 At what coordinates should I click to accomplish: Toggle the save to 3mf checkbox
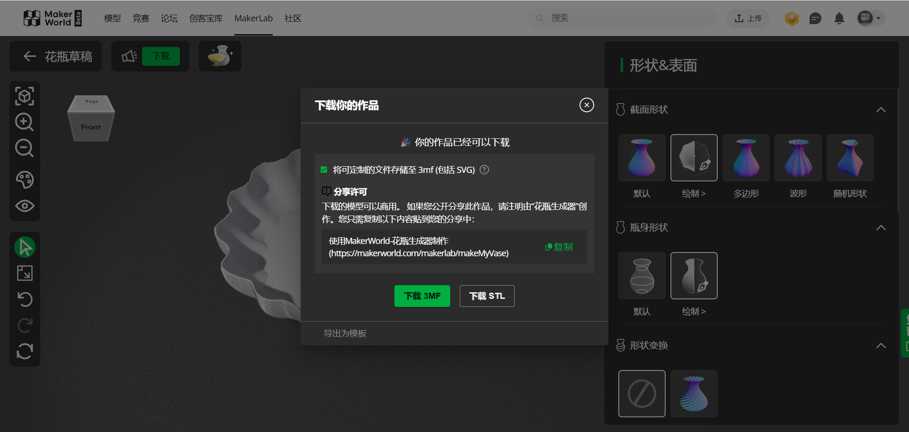(324, 170)
